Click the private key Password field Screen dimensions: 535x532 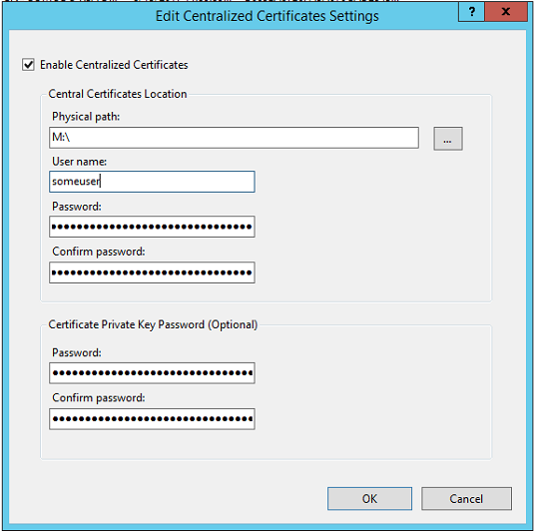(x=152, y=373)
